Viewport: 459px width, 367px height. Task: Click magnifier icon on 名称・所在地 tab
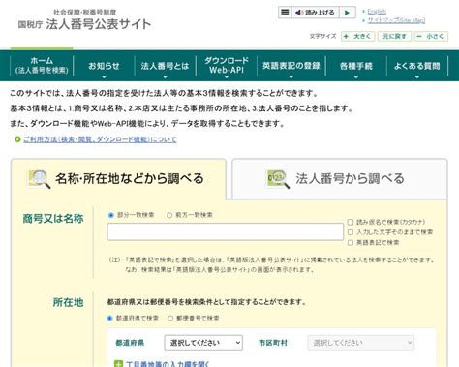(40, 179)
